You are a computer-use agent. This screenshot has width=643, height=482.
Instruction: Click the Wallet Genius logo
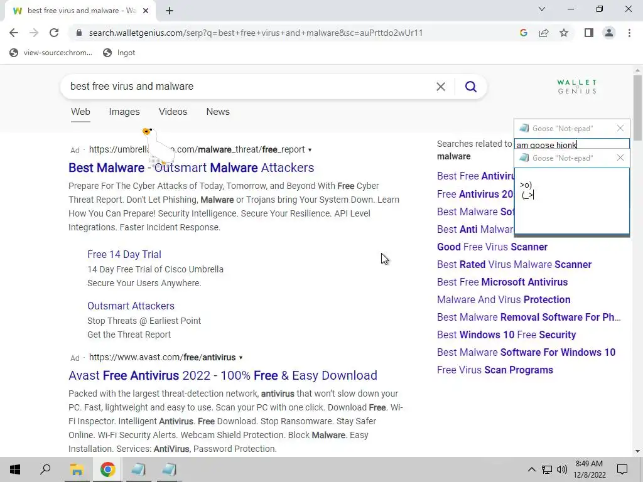tap(577, 87)
